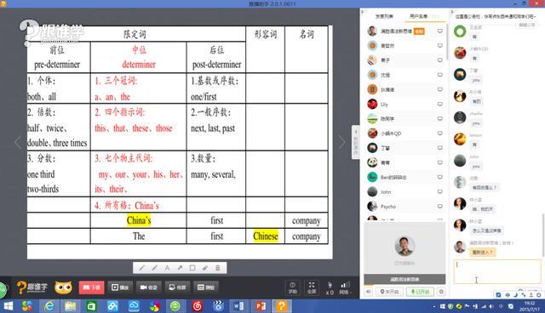Click the highlighted "China's" table cell
Viewport: 545px width, 313px height.
[139, 220]
